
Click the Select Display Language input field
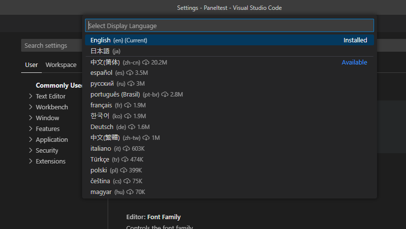click(230, 26)
